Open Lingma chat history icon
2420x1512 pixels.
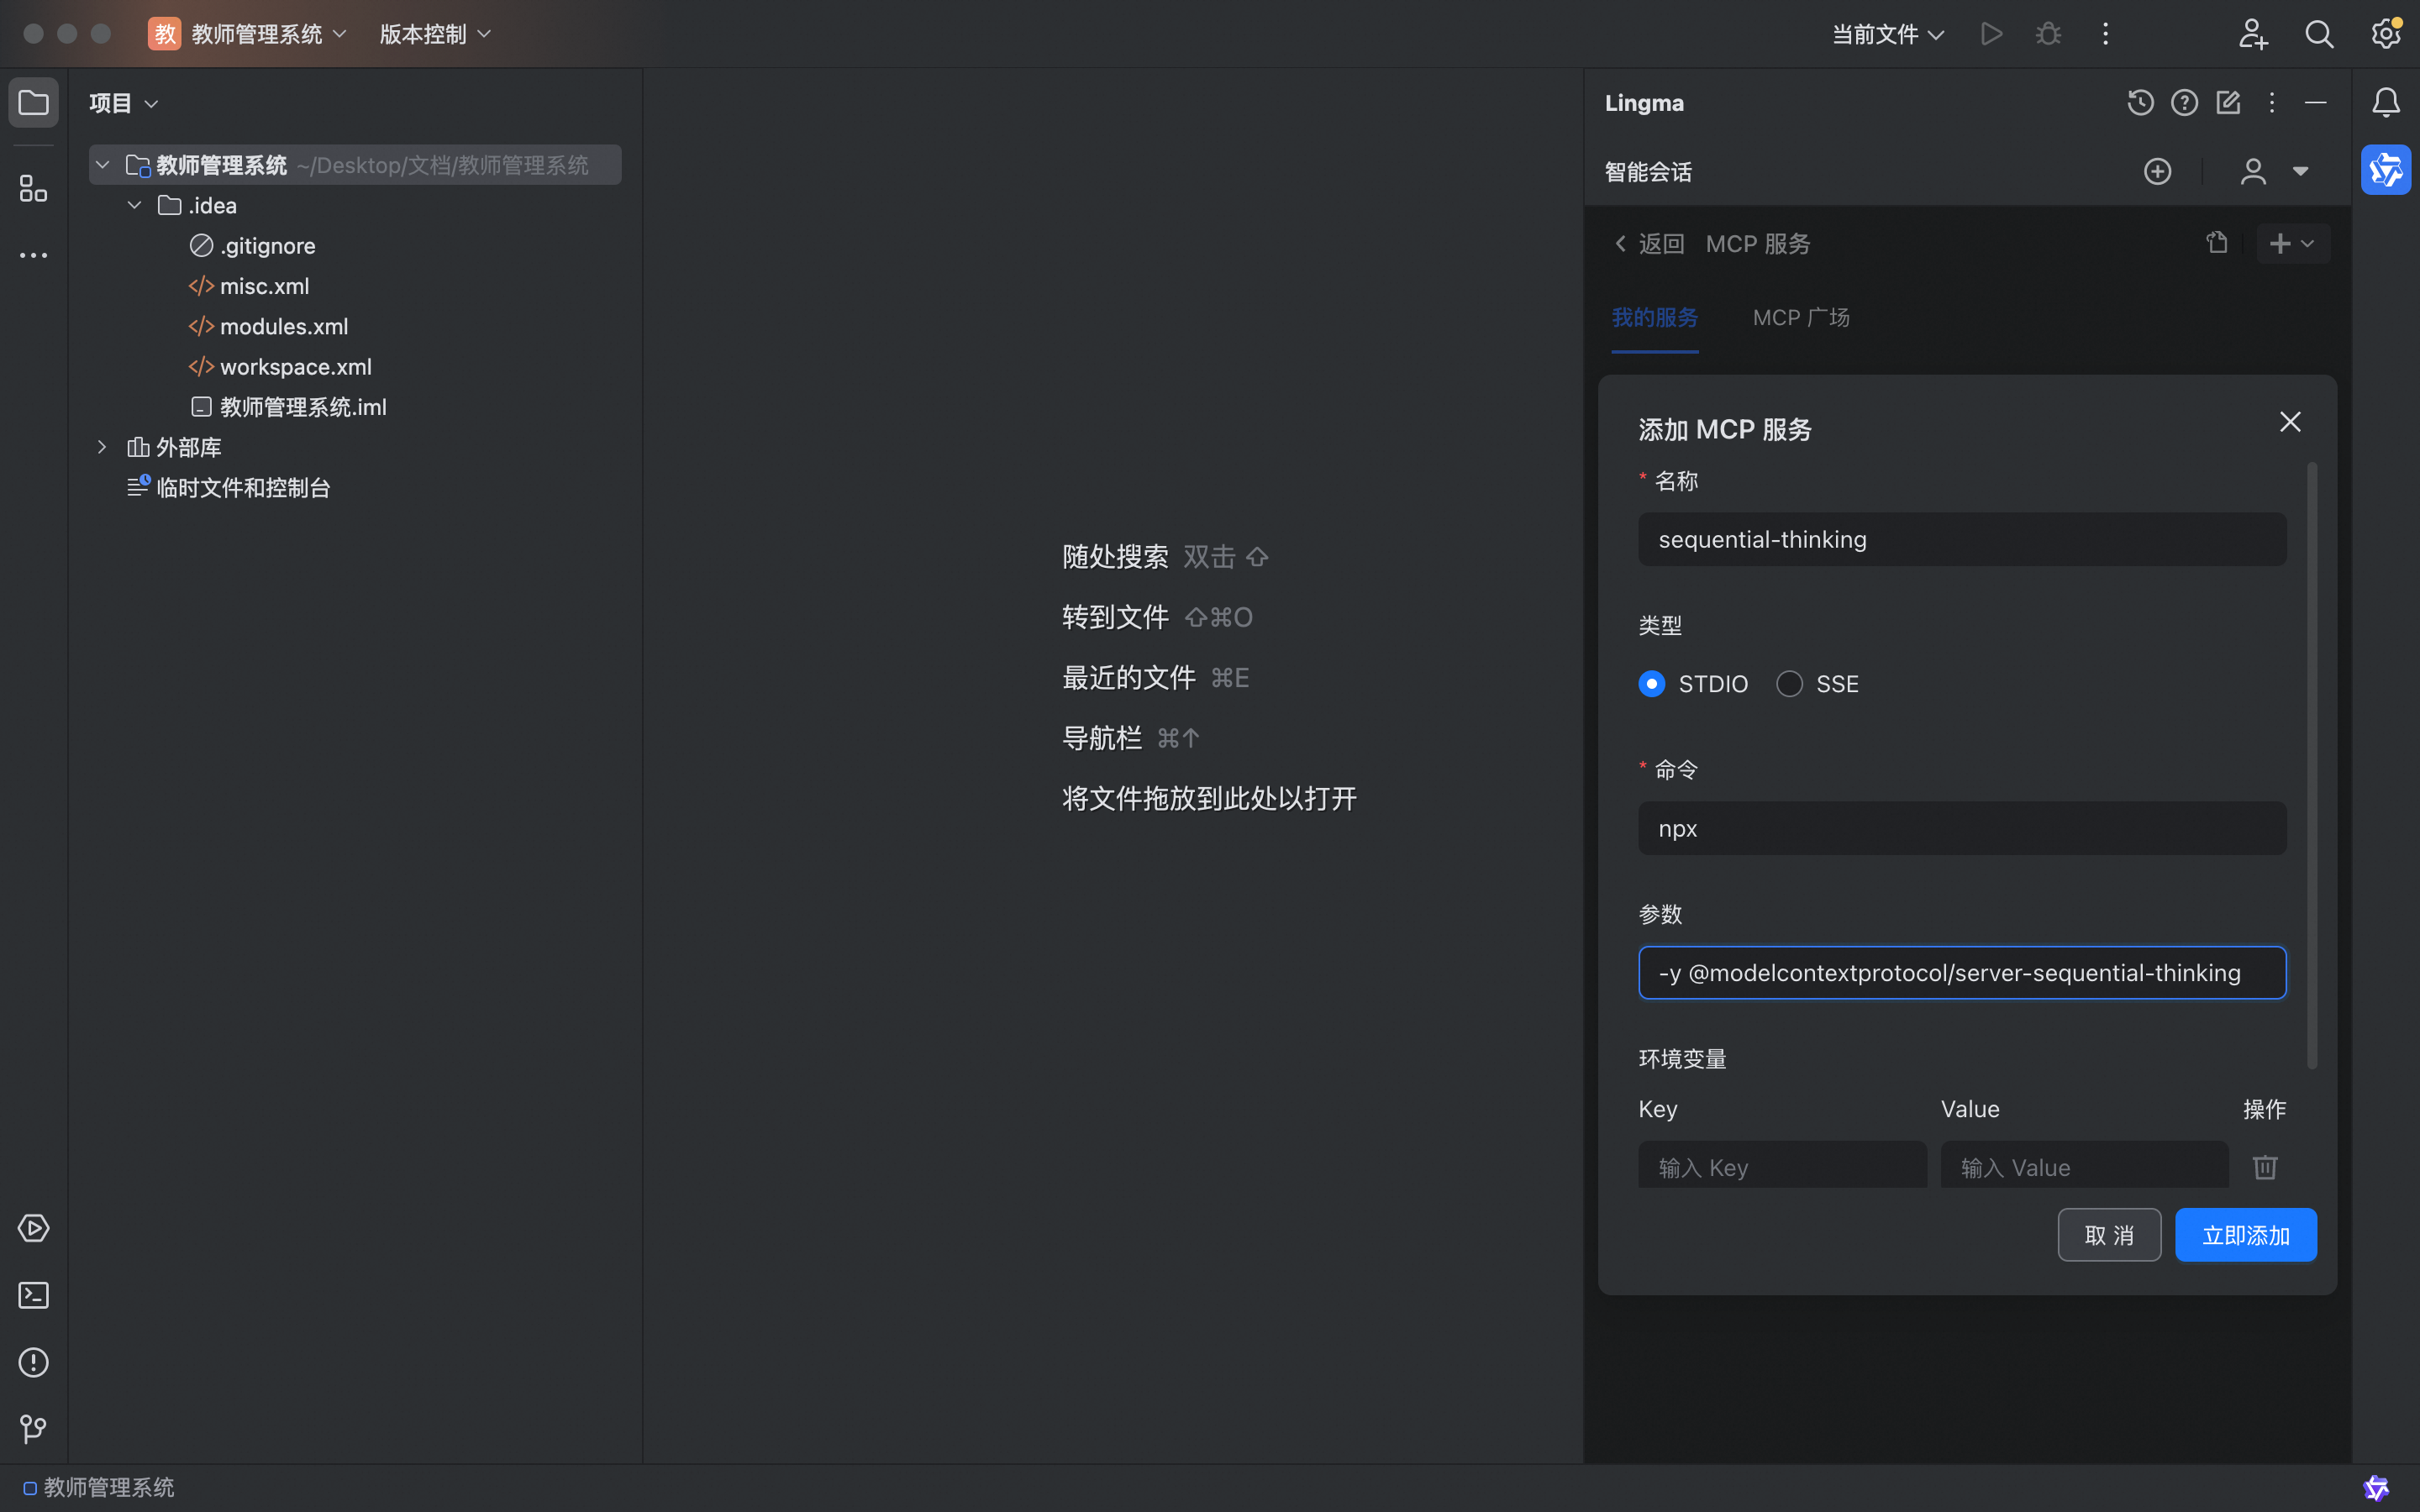pos(2140,102)
